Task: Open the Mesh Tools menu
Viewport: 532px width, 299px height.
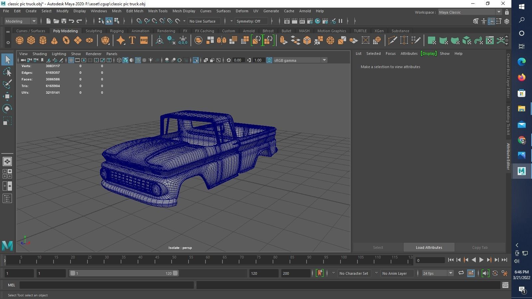Action: [x=158, y=11]
